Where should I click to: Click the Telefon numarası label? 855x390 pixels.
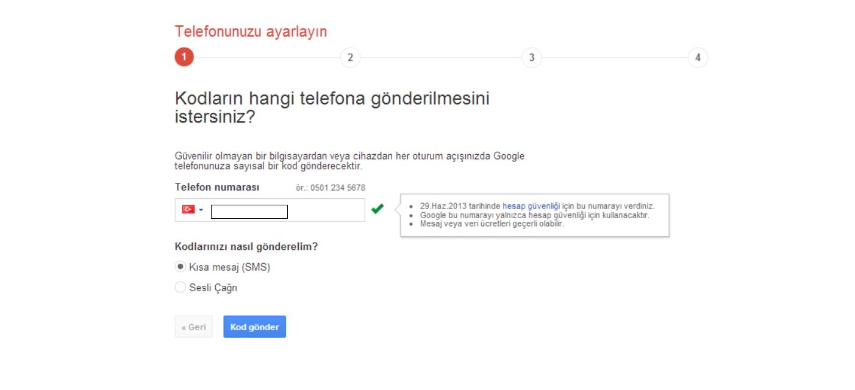[217, 187]
